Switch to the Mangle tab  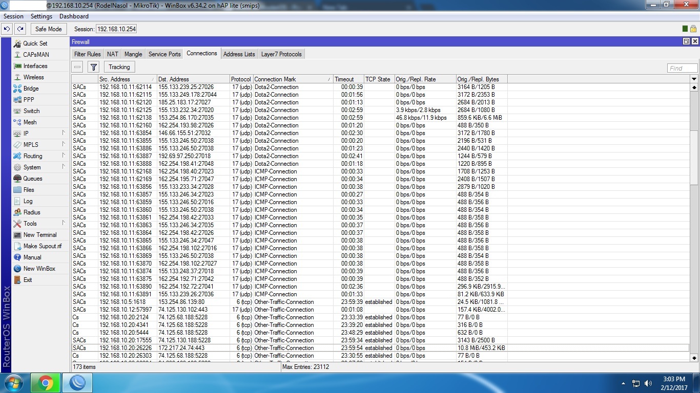point(133,54)
